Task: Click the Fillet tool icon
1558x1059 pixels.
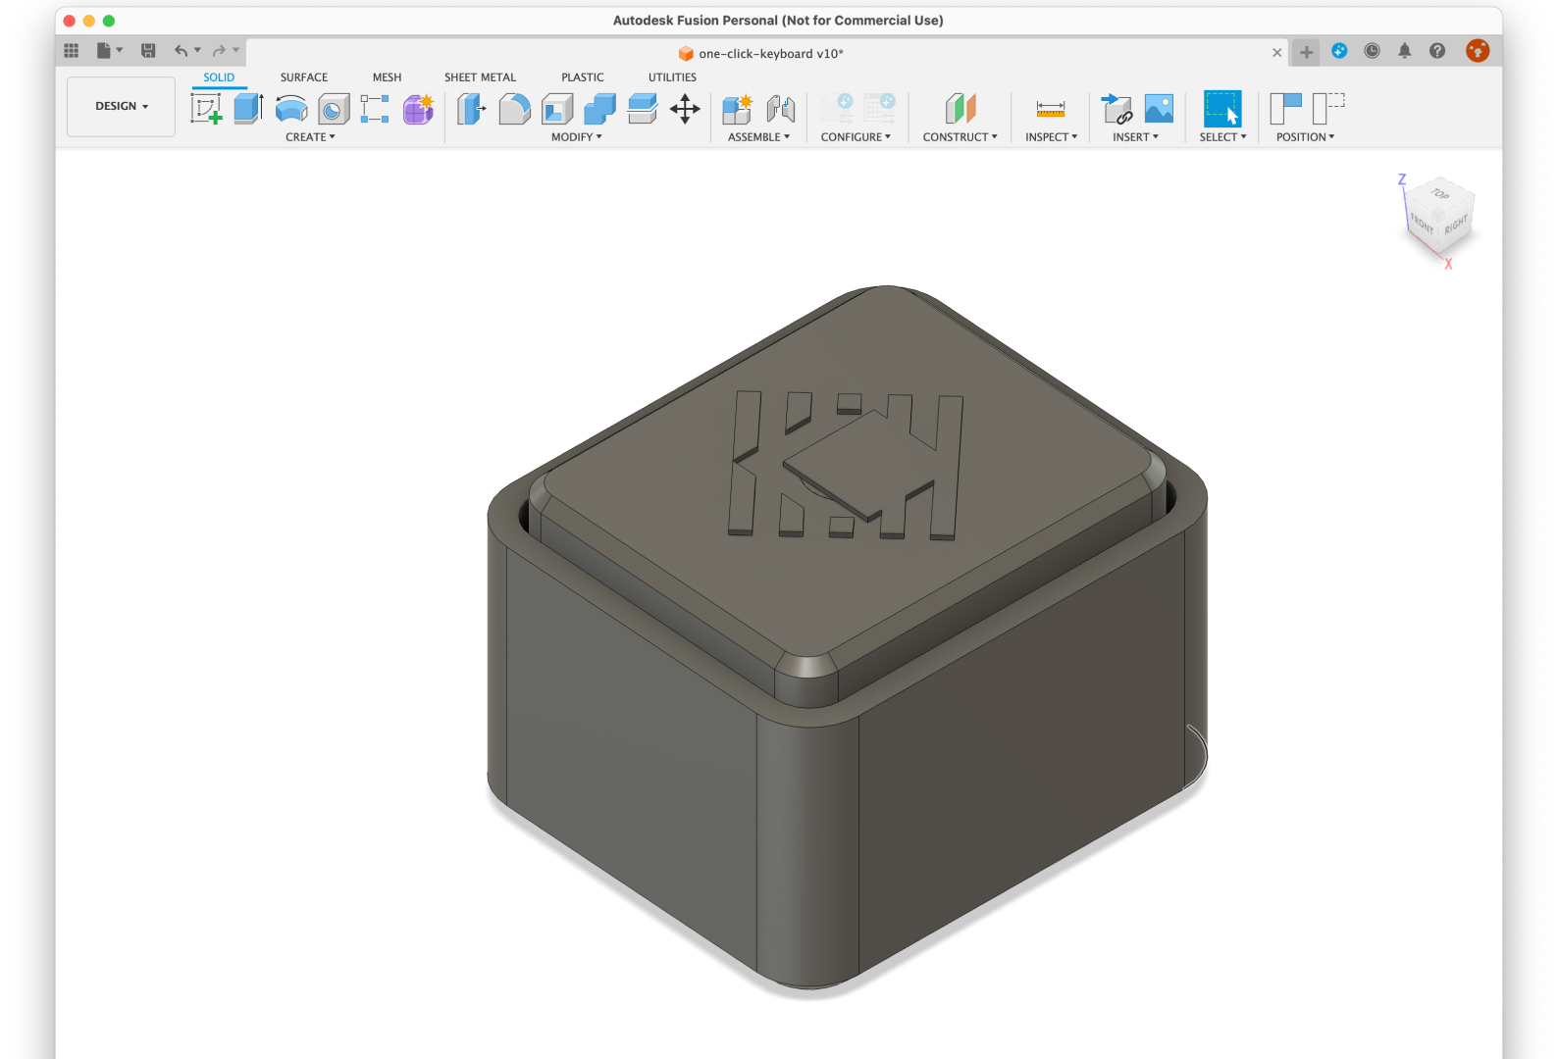Action: tap(514, 109)
